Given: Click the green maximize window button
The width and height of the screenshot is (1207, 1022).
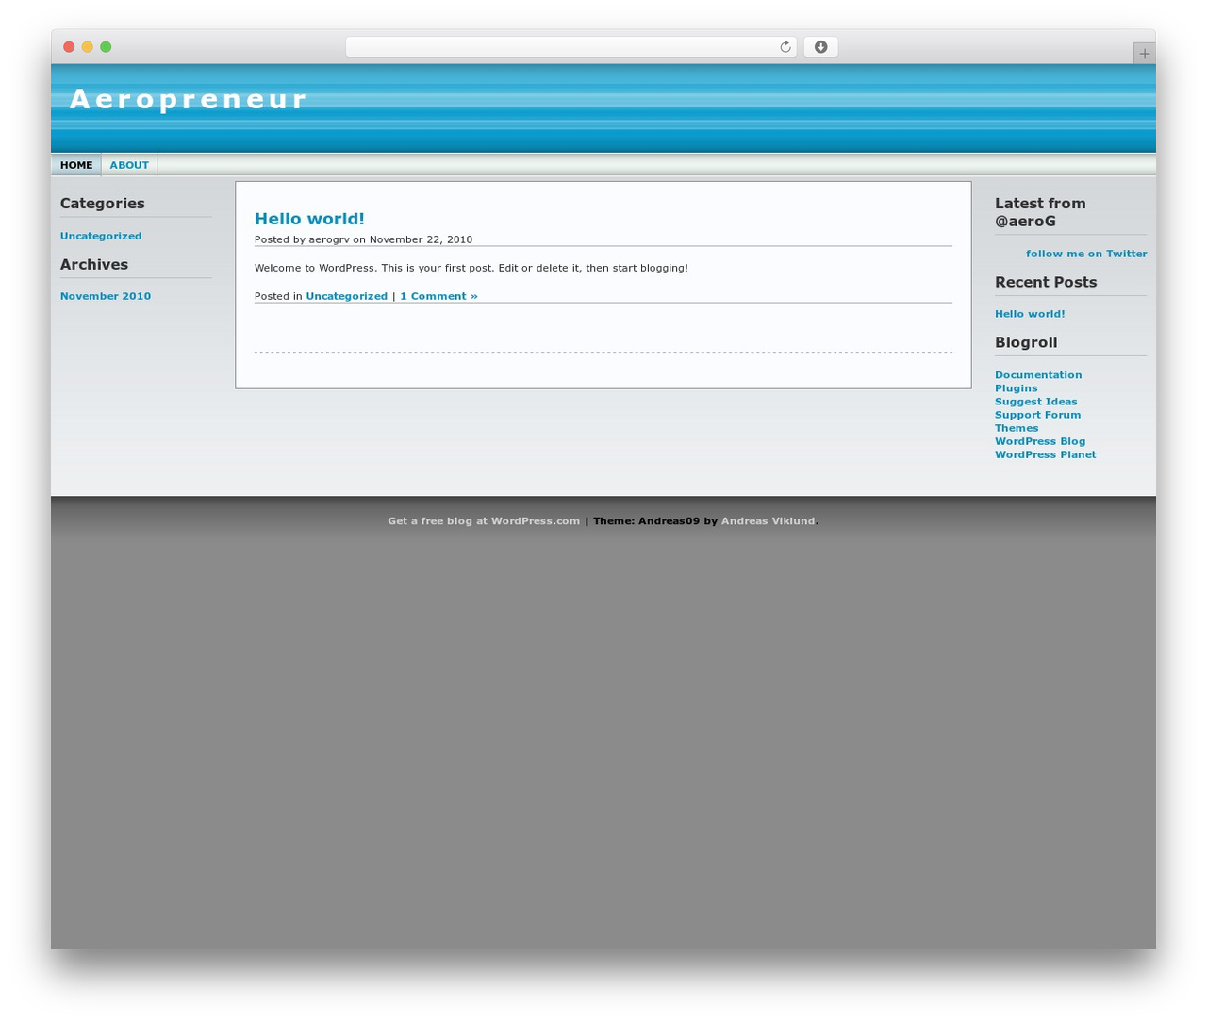Looking at the screenshot, I should [106, 47].
